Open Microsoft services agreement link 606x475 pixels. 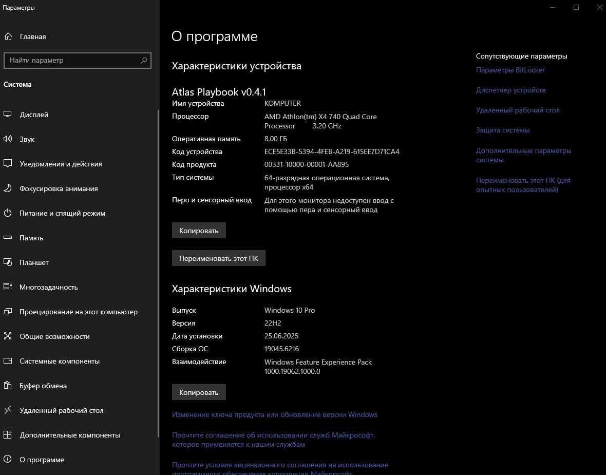point(273,440)
